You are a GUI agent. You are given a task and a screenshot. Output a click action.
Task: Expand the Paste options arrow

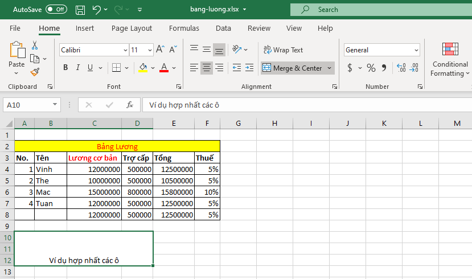[x=17, y=73]
